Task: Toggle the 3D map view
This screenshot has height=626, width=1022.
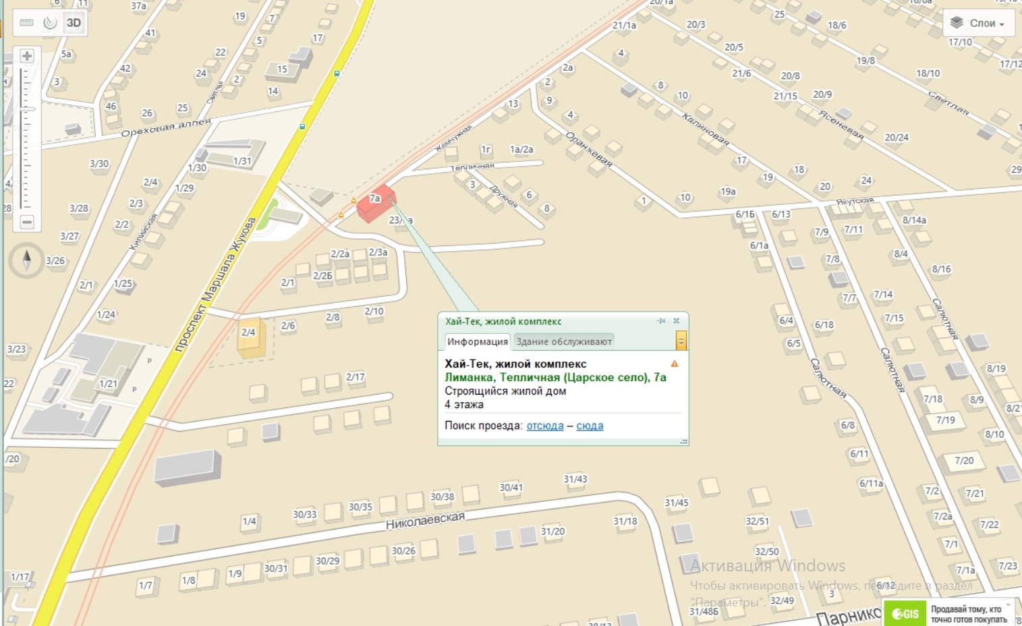Action: tap(74, 23)
